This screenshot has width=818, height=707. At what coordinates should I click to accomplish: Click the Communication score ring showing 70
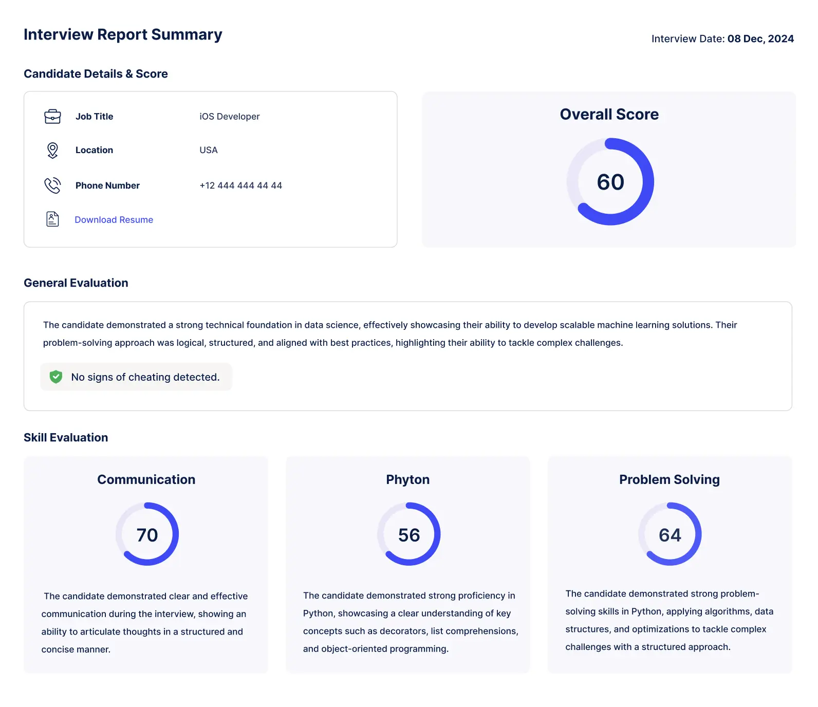pyautogui.click(x=147, y=534)
